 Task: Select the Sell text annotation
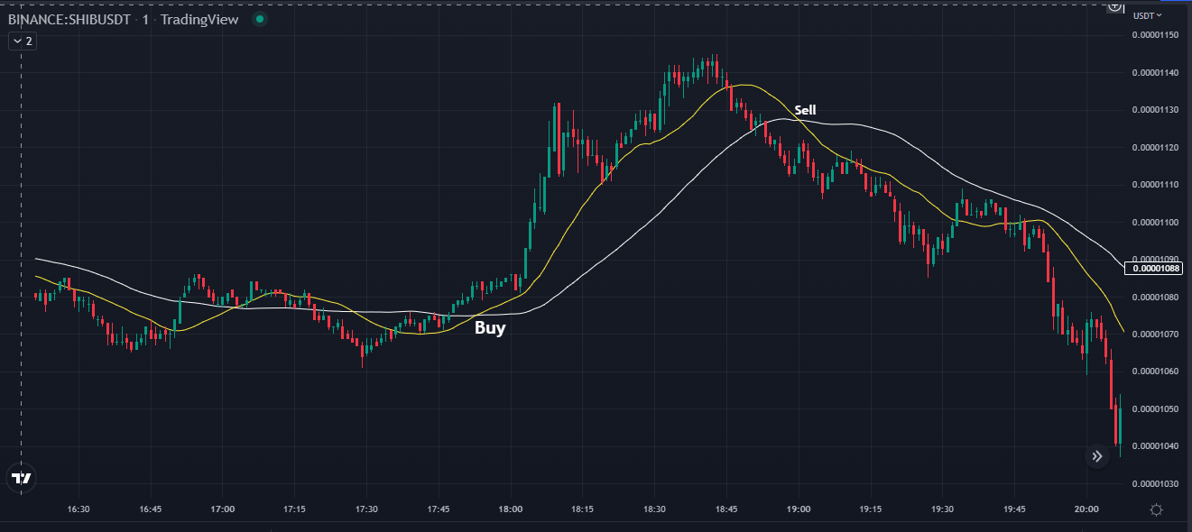[805, 110]
